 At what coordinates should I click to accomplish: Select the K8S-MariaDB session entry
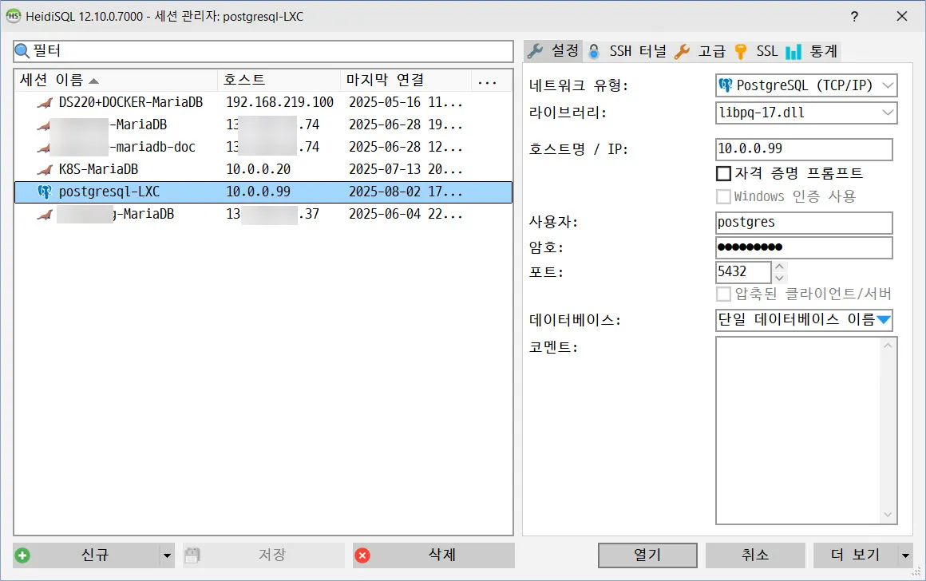point(120,168)
